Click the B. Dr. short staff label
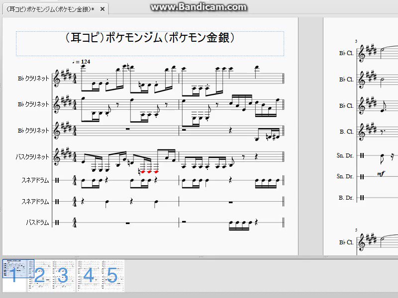The height and width of the screenshot is (298, 398). point(346,198)
